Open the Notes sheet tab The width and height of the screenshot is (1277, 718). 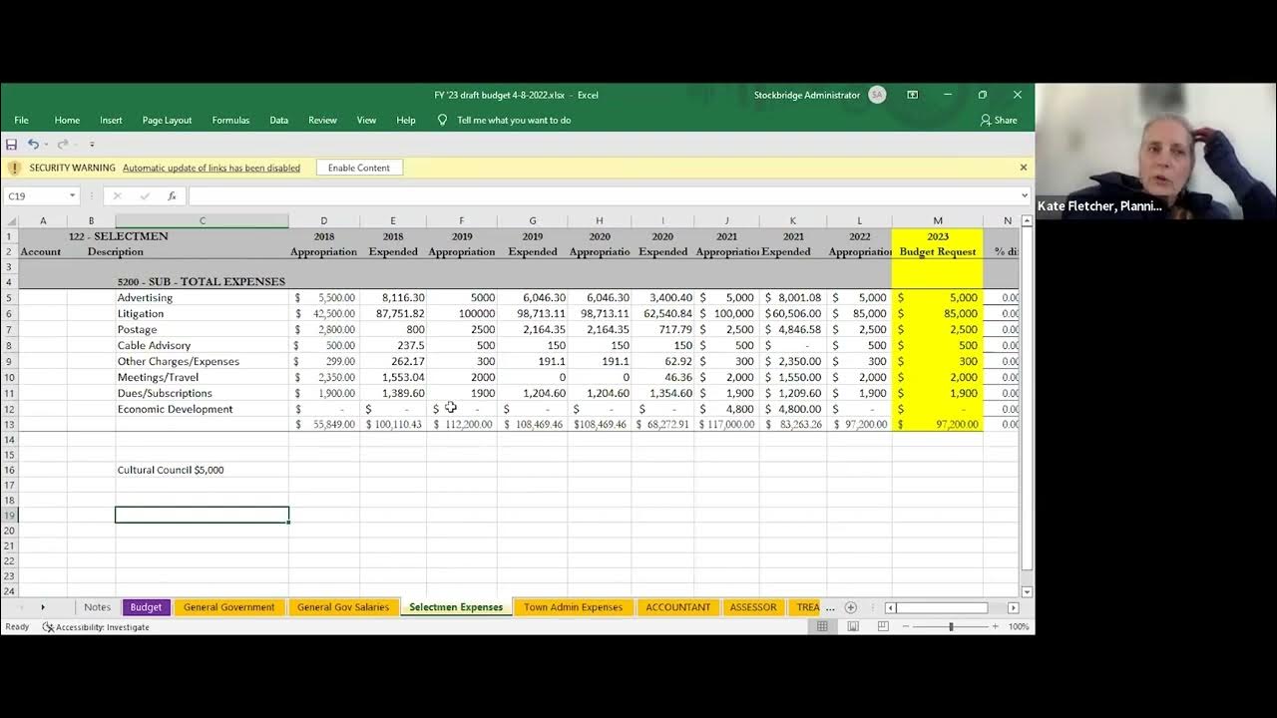pos(97,607)
